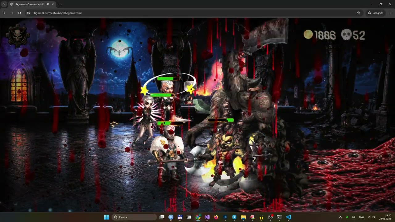Open Chrome's three-dot menu
The width and height of the screenshot is (395, 222).
tap(390, 13)
